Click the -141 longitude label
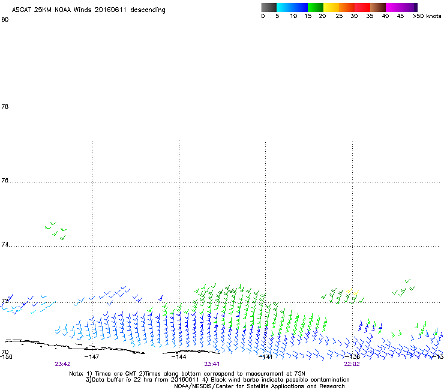This screenshot has width=444, height=390. (x=265, y=357)
